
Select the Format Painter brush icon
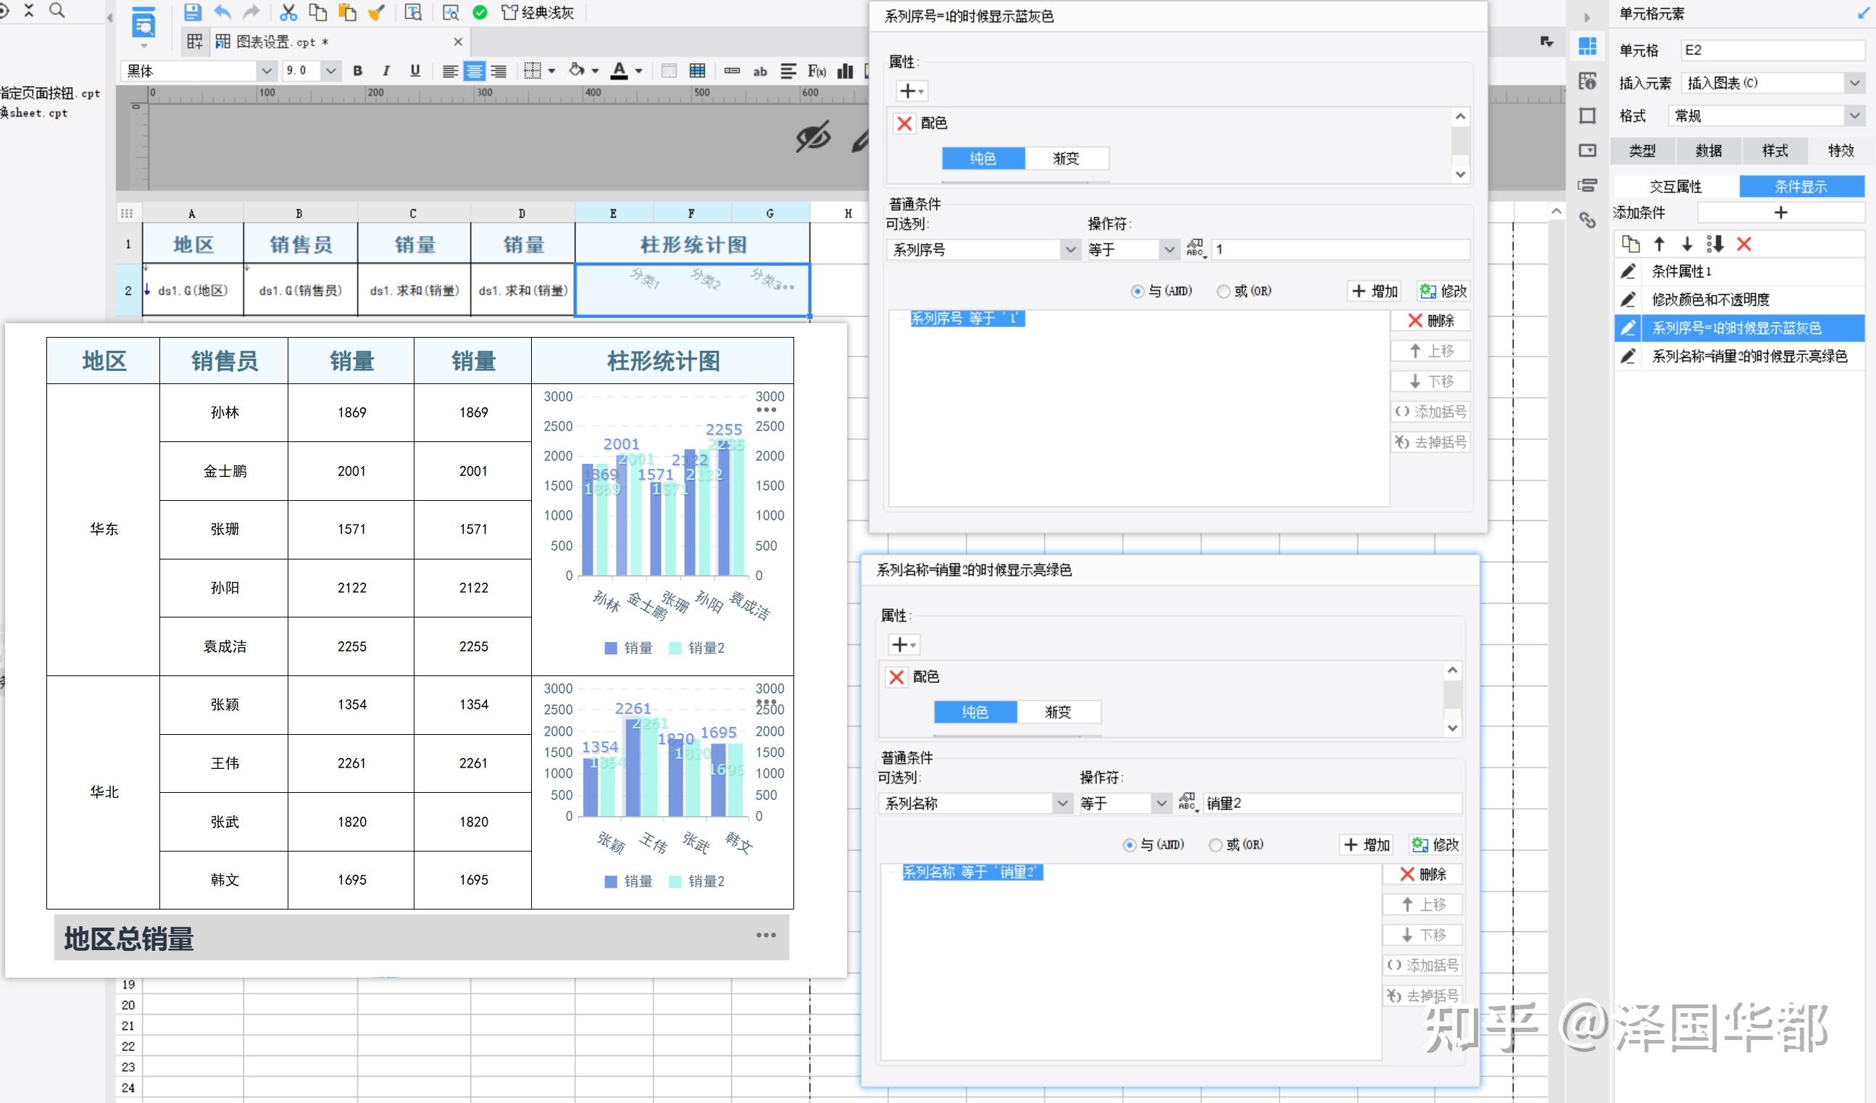pyautogui.click(x=377, y=12)
